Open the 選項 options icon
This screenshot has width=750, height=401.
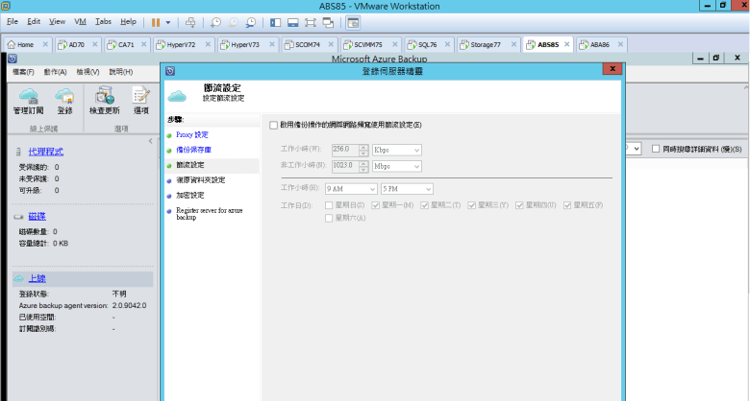pyautogui.click(x=140, y=96)
